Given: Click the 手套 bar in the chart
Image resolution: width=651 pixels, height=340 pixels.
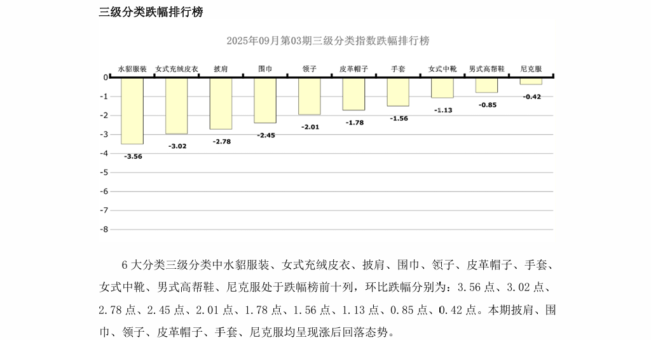Looking at the screenshot, I should 398,92.
